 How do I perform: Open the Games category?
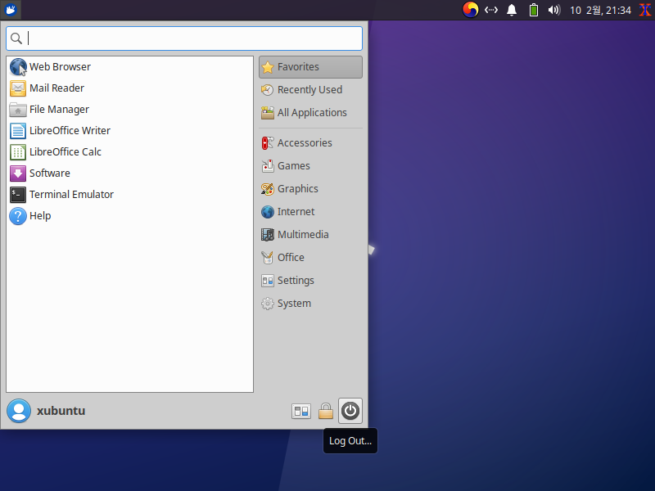pos(310,166)
